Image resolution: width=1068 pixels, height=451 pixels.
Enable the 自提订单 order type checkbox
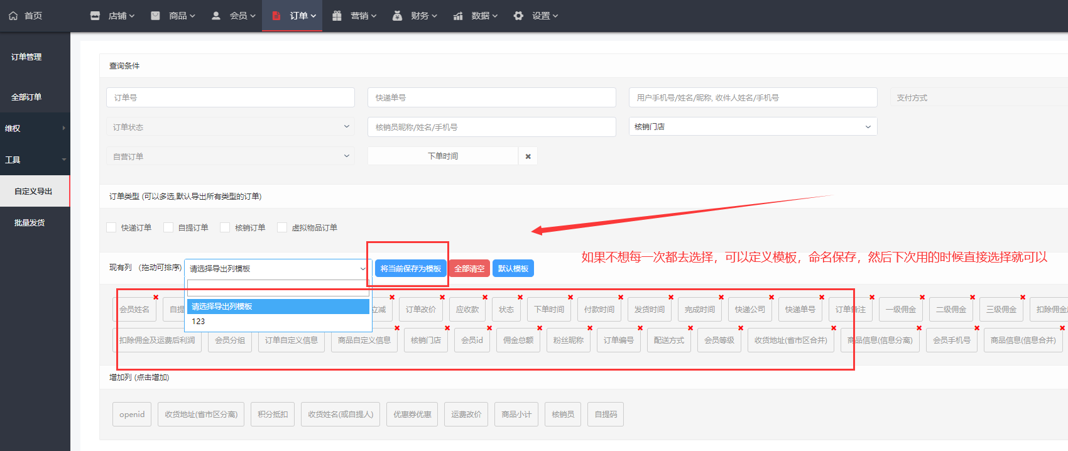(168, 227)
